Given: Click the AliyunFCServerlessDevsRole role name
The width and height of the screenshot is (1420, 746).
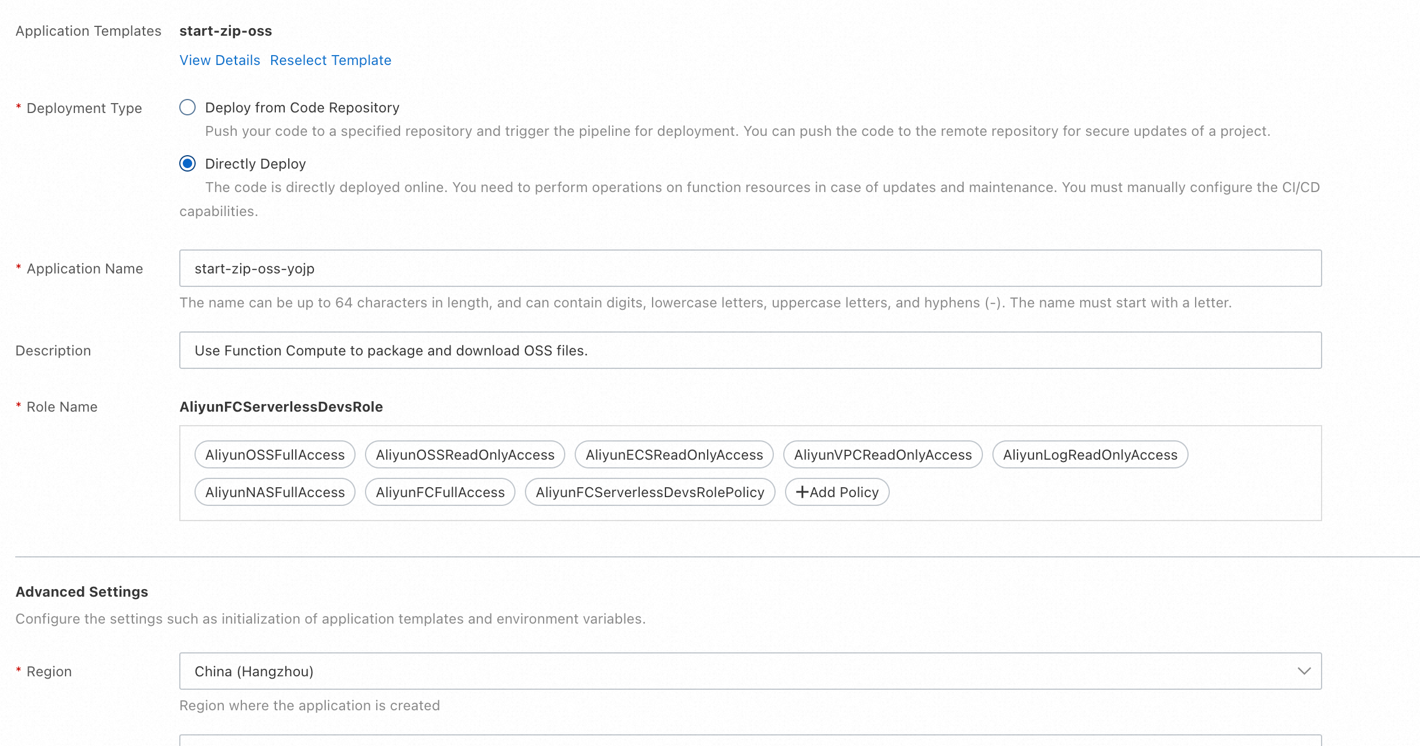Looking at the screenshot, I should [x=281, y=406].
